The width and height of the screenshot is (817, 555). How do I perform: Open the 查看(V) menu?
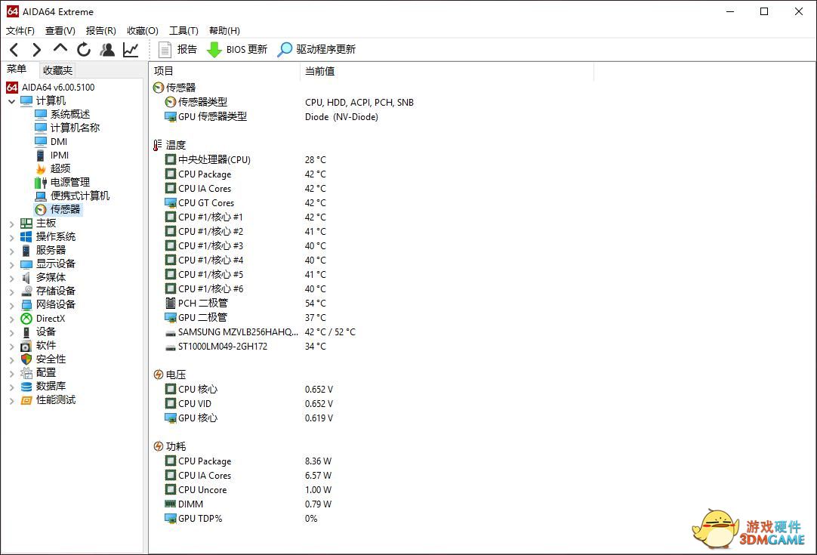point(60,31)
